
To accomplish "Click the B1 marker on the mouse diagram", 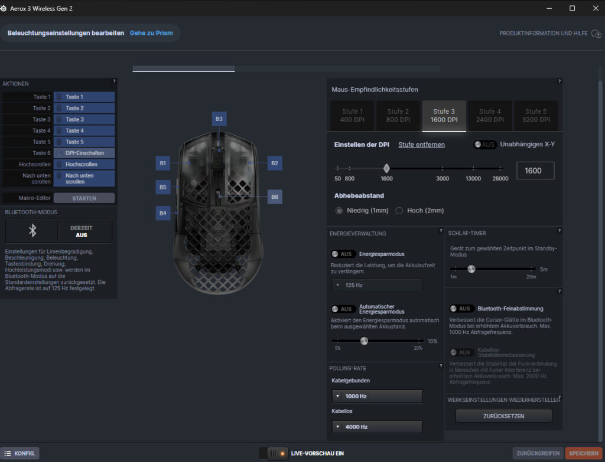I will pos(163,163).
